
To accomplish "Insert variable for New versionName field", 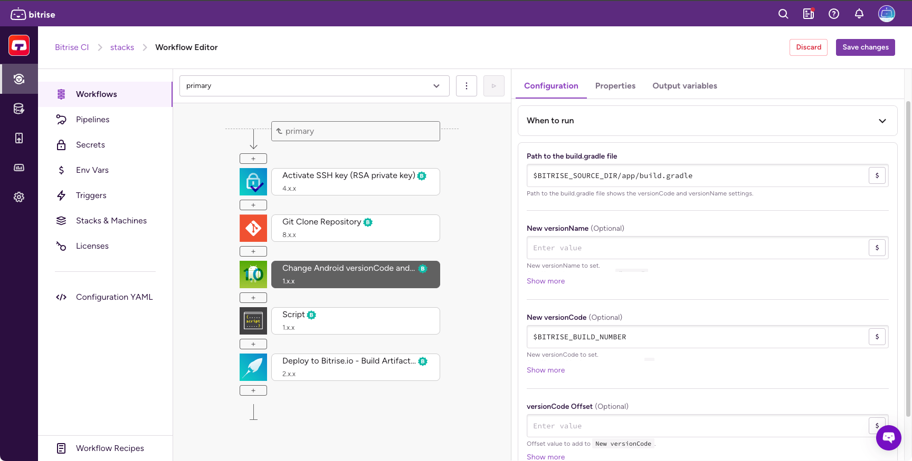I will coord(877,248).
